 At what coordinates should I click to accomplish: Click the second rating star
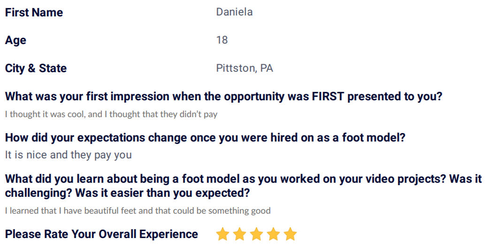pos(239,234)
